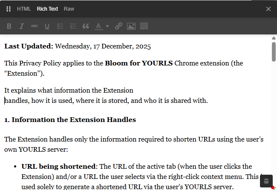The height and width of the screenshot is (190, 277).
Task: Close the editor panel
Action: (268, 9)
